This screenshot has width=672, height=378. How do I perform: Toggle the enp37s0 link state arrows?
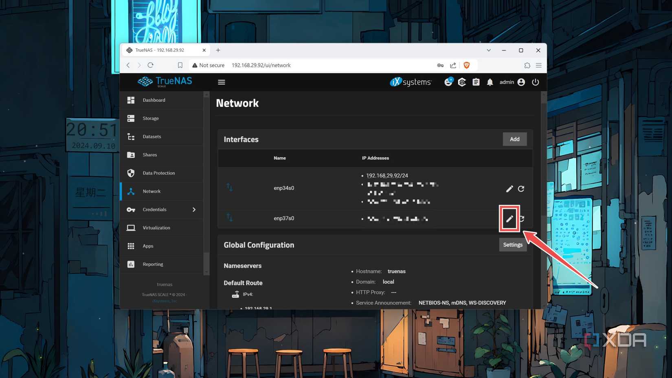tap(229, 218)
